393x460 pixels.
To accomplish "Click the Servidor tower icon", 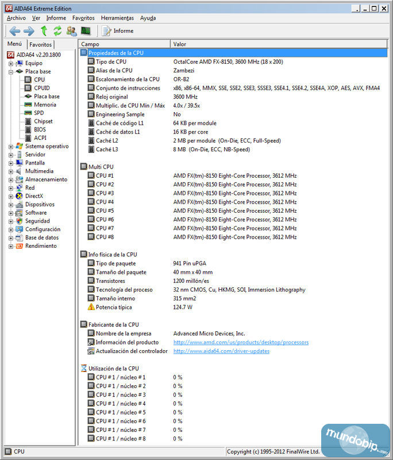I will [20, 154].
